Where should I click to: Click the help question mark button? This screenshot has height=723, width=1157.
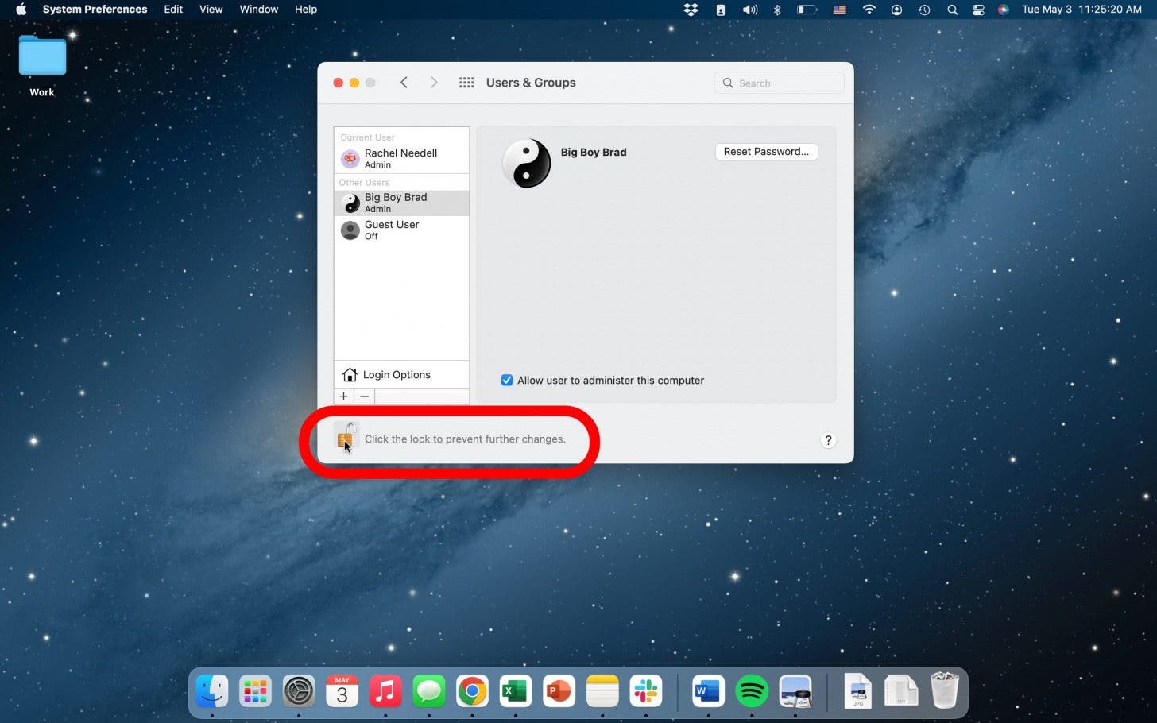[x=828, y=440]
